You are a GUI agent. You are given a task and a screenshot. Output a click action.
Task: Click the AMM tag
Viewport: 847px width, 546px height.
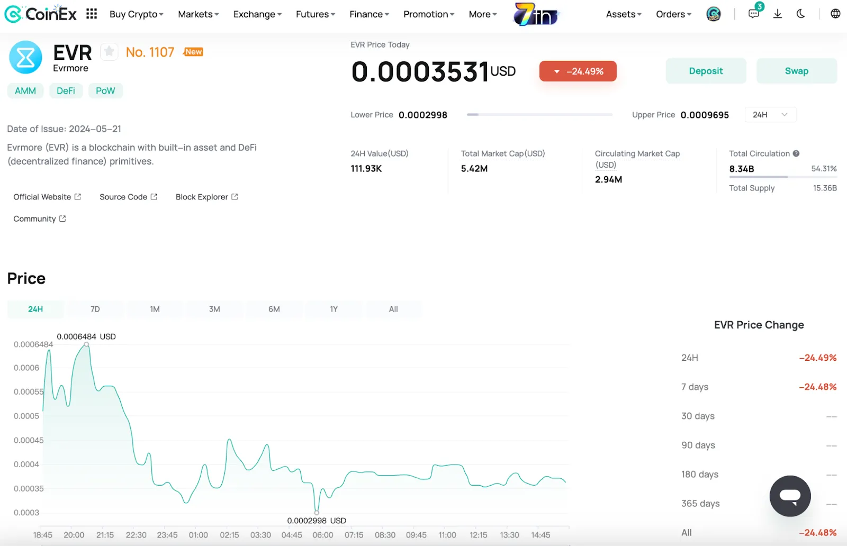click(25, 90)
